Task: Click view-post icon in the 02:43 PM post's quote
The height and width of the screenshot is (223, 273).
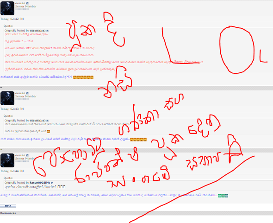Action: [48, 121]
